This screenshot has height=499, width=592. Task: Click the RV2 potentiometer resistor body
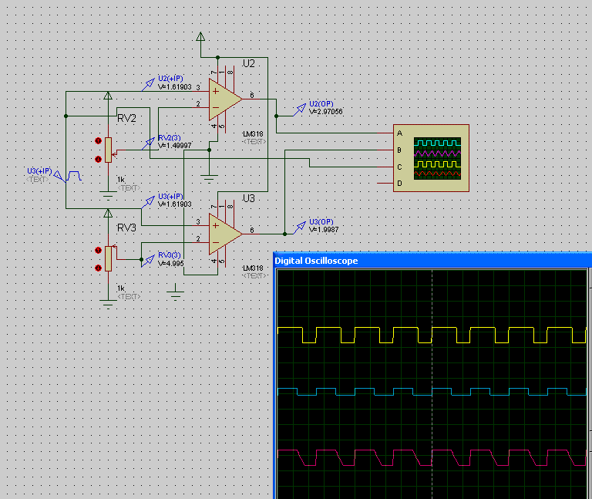point(109,150)
